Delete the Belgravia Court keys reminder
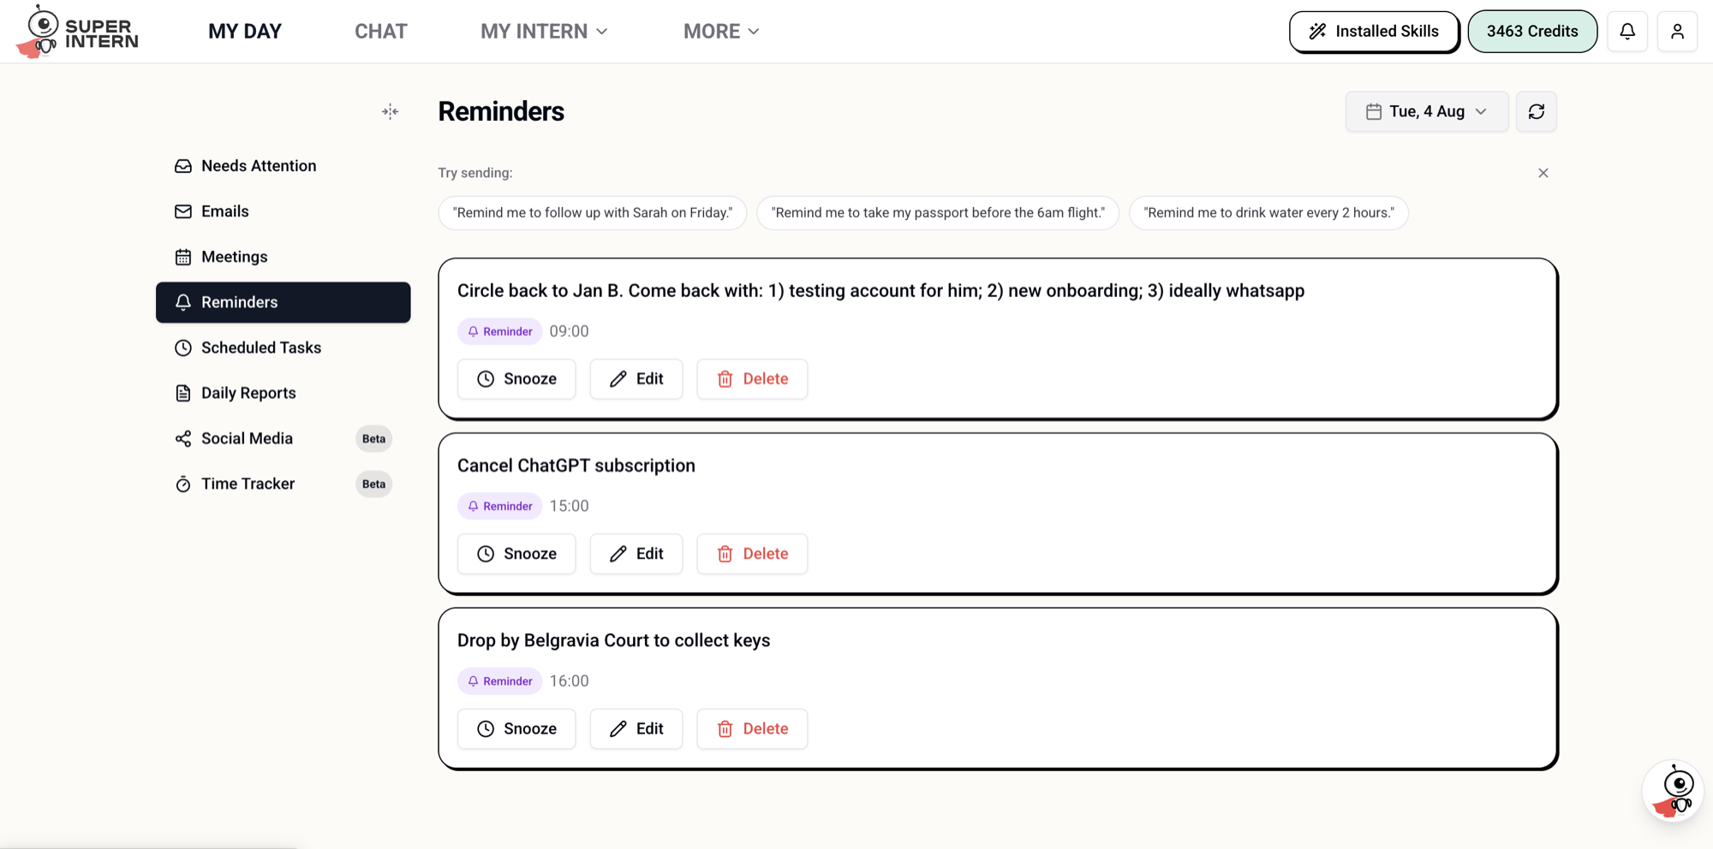Viewport: 1713px width, 849px height. tap(752, 729)
